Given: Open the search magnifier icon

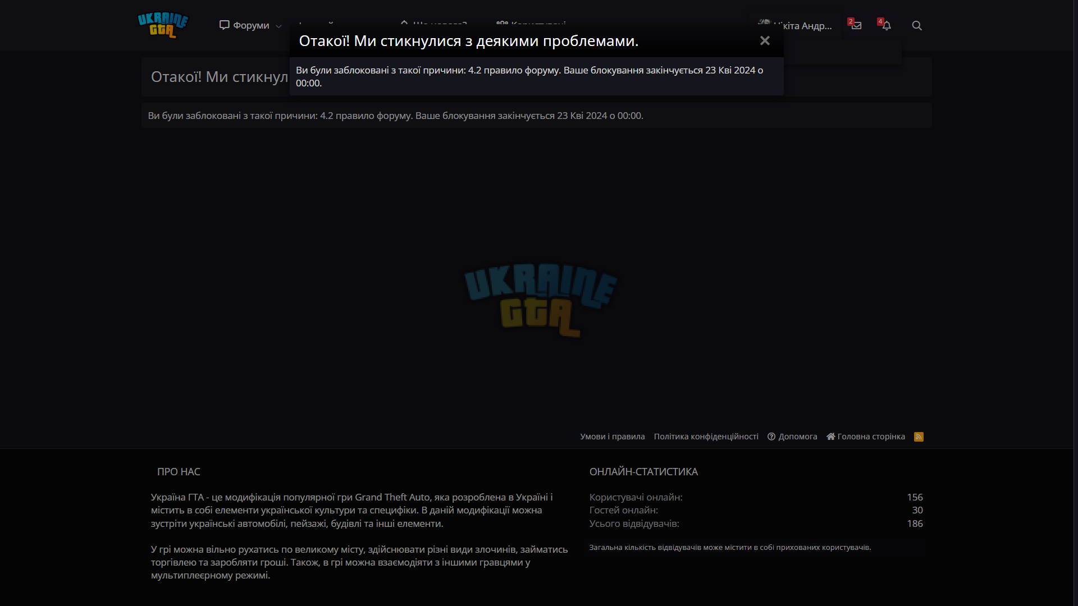Looking at the screenshot, I should pos(917,25).
